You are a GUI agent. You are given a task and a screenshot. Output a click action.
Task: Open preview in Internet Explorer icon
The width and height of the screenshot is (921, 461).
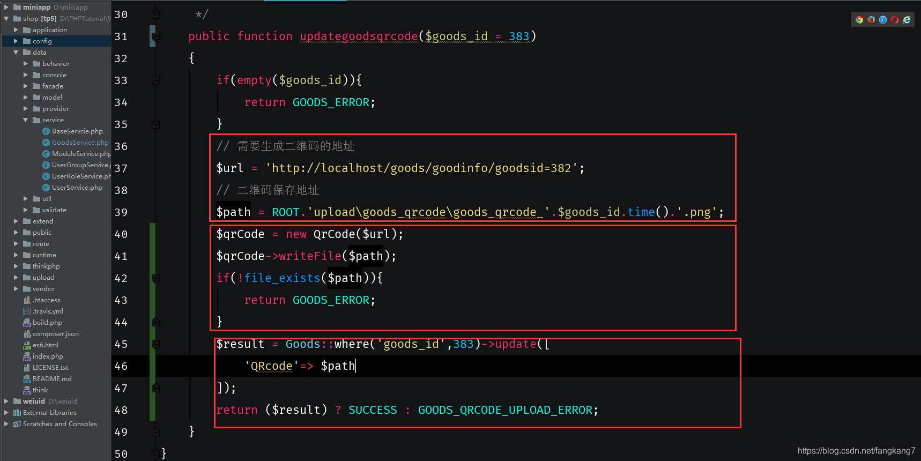[907, 20]
